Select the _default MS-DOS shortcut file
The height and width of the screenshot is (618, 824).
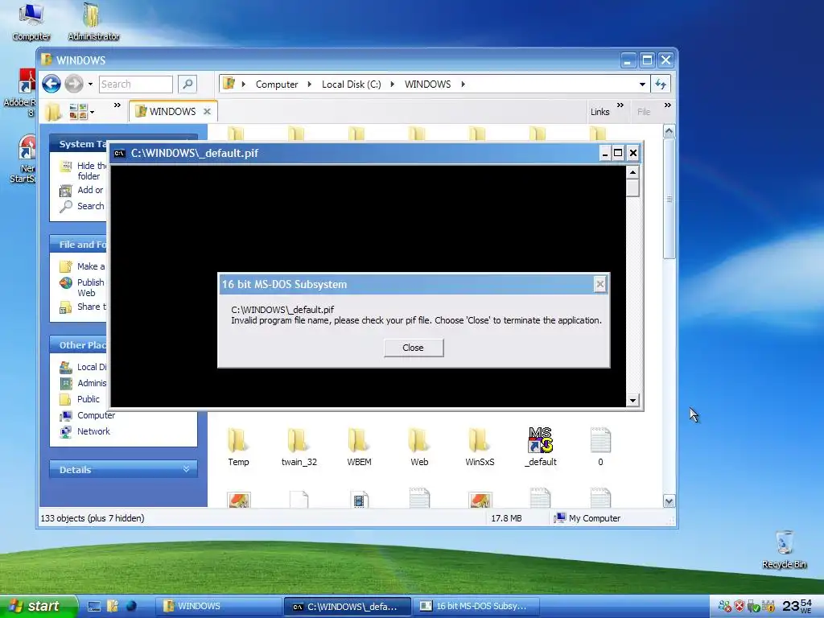point(541,447)
